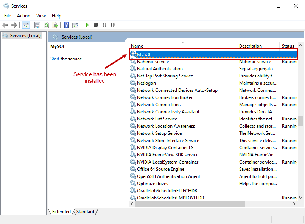Image resolution: width=305 pixels, height=224 pixels.
Task: Open the Action menu
Action: point(23,16)
